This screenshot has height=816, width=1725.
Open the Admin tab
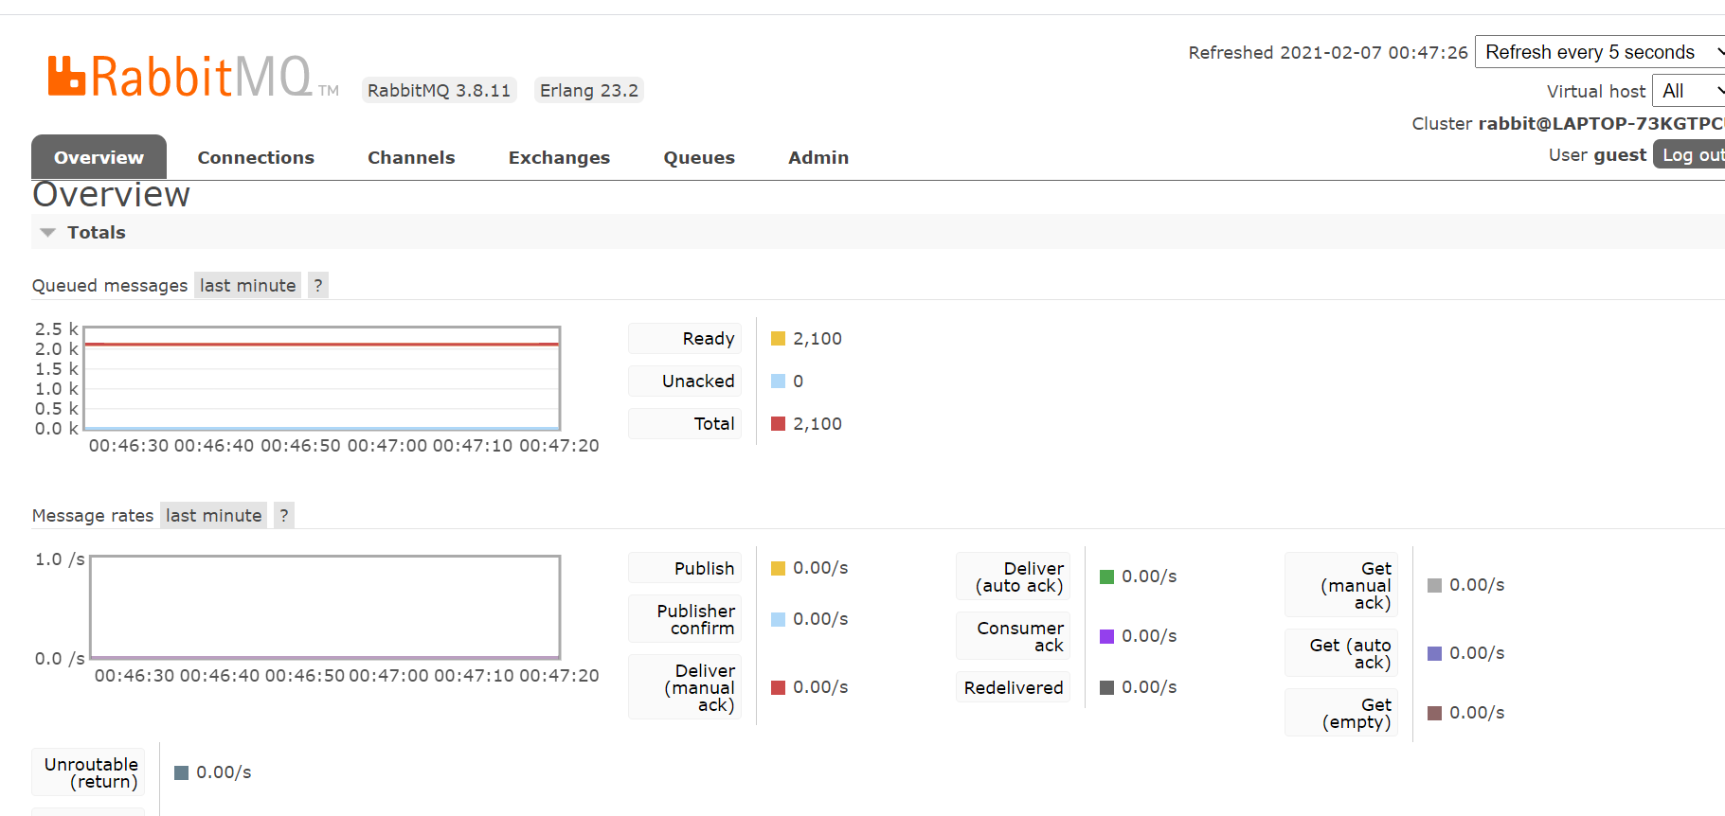coord(818,157)
